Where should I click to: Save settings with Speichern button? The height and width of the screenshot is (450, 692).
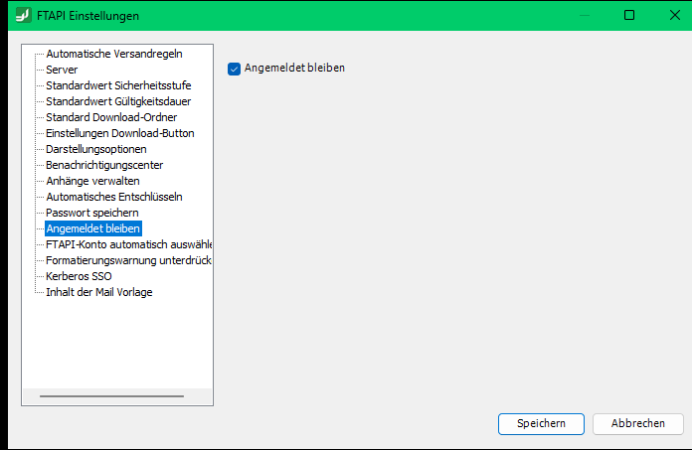[x=541, y=423]
